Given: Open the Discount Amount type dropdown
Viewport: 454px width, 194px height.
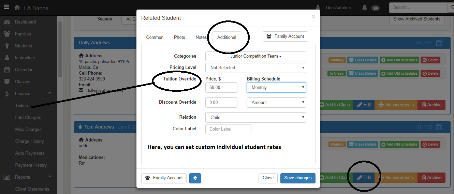Looking at the screenshot, I should click(276, 103).
